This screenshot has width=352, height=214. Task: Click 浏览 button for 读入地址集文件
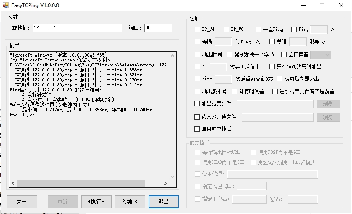328,117
